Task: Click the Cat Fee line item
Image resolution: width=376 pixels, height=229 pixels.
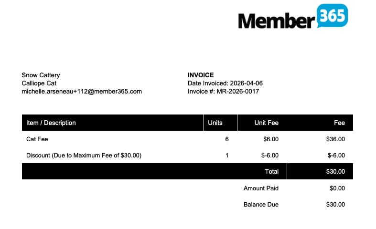Action: 37,139
